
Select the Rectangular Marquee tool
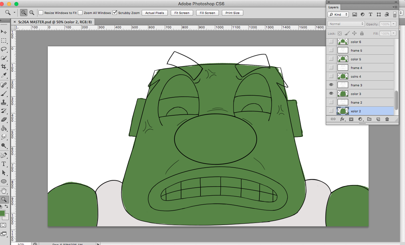(x=4, y=41)
